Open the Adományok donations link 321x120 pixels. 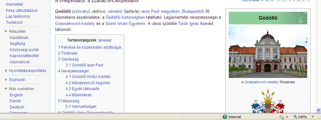pos(20,62)
